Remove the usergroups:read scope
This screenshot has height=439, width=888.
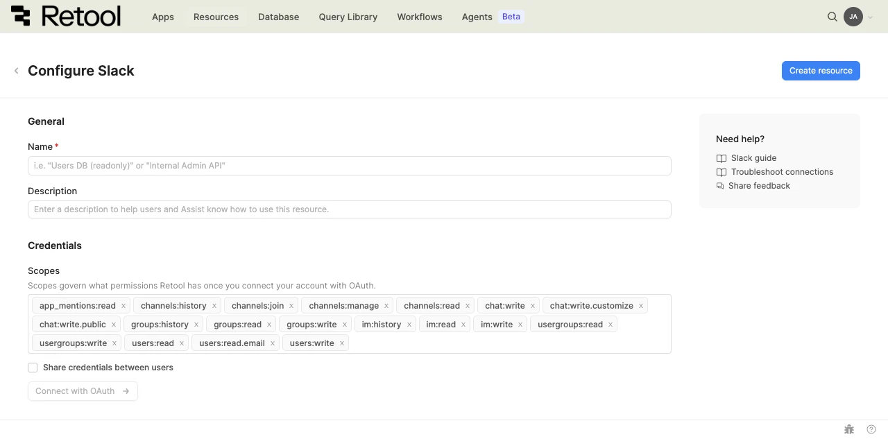tap(610, 325)
